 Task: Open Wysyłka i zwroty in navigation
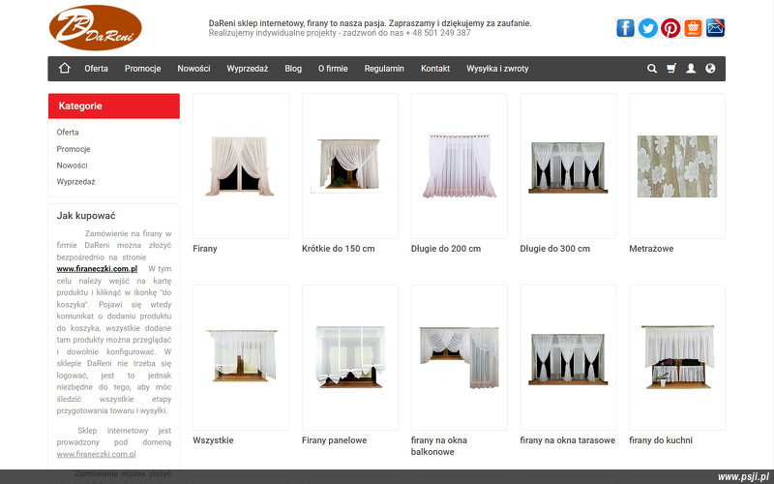point(497,69)
